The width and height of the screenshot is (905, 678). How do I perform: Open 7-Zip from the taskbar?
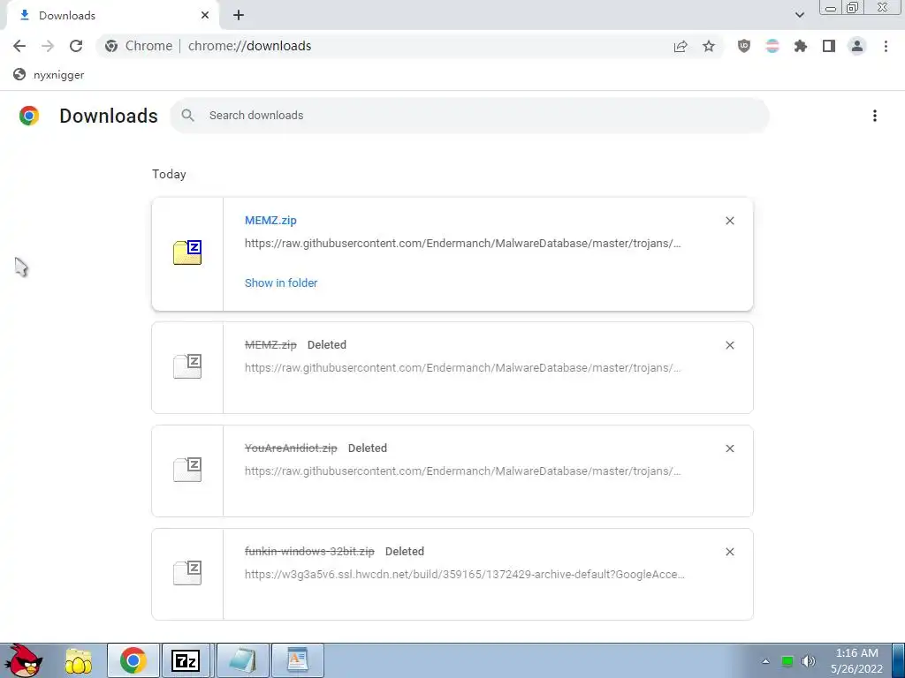(x=186, y=660)
